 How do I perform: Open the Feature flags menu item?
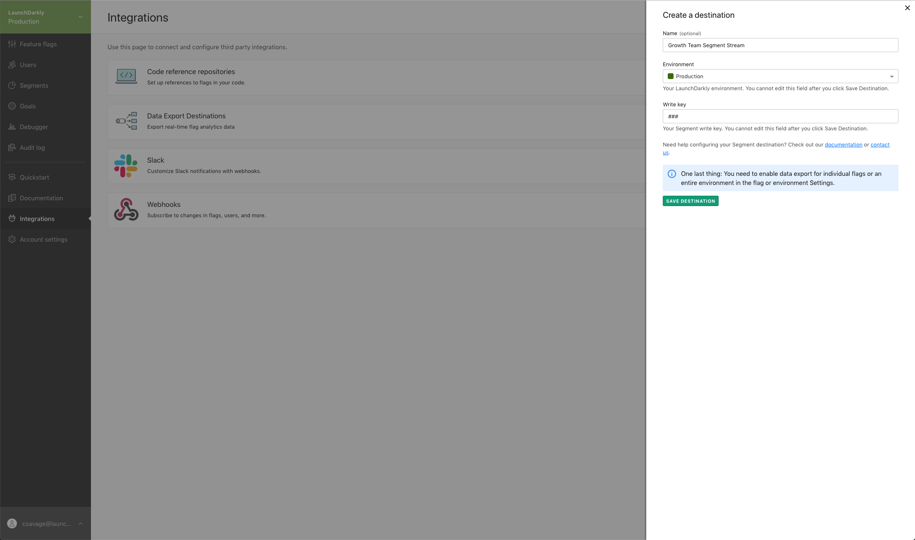(x=45, y=44)
